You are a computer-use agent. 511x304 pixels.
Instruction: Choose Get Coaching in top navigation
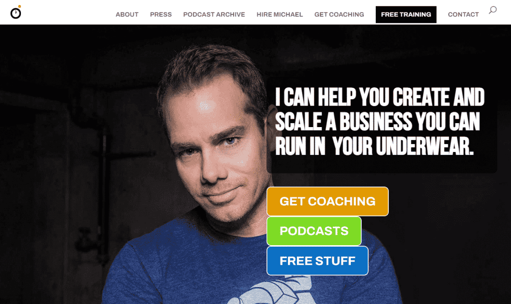[339, 14]
